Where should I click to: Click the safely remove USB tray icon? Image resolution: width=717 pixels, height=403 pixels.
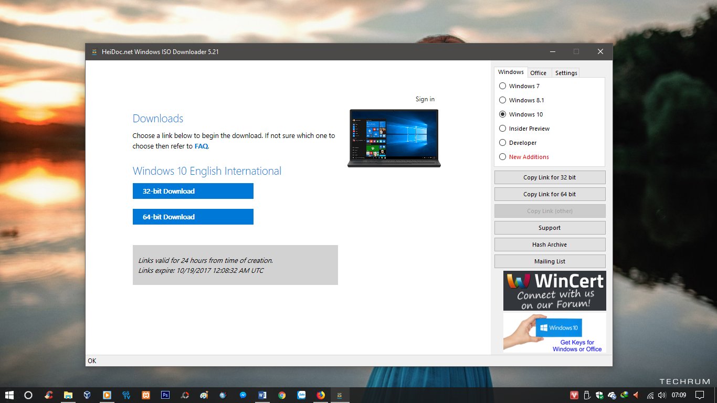(587, 395)
